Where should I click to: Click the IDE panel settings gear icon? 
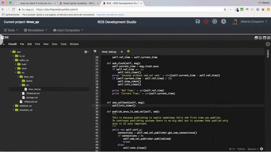[x=268, y=44]
